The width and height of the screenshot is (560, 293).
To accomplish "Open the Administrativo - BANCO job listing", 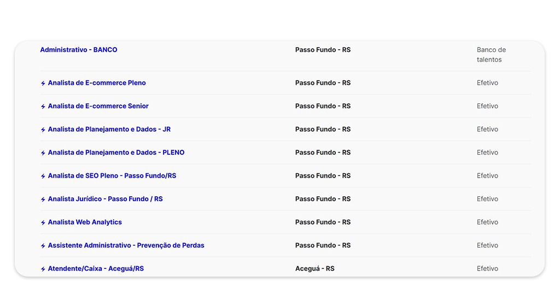I will [x=79, y=50].
